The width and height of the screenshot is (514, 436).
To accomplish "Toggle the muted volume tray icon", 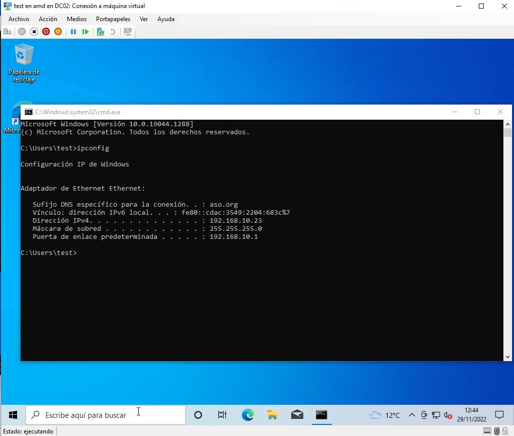I will pos(448,415).
